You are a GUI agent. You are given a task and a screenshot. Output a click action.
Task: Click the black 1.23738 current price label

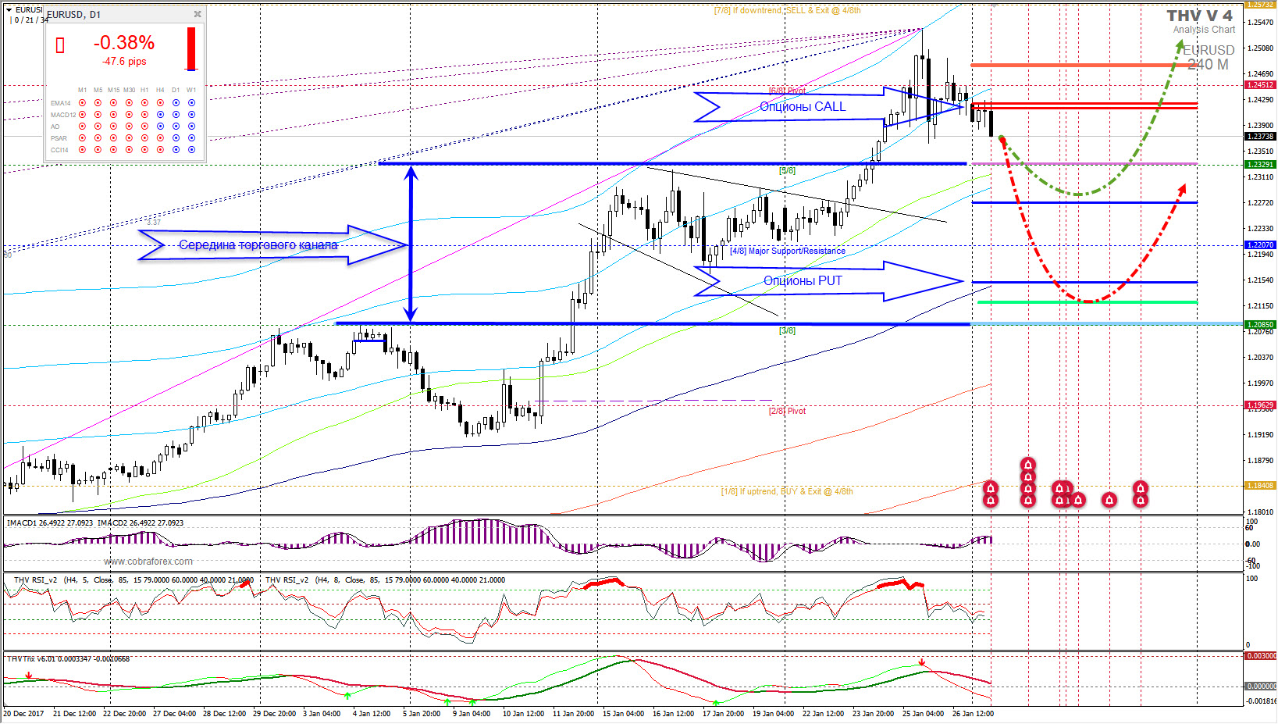coord(1260,137)
